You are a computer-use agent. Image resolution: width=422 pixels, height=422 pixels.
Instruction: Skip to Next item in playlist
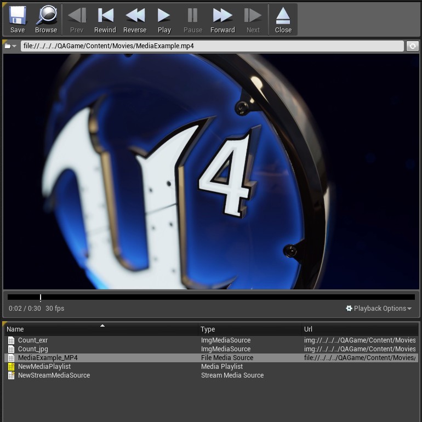(x=253, y=20)
